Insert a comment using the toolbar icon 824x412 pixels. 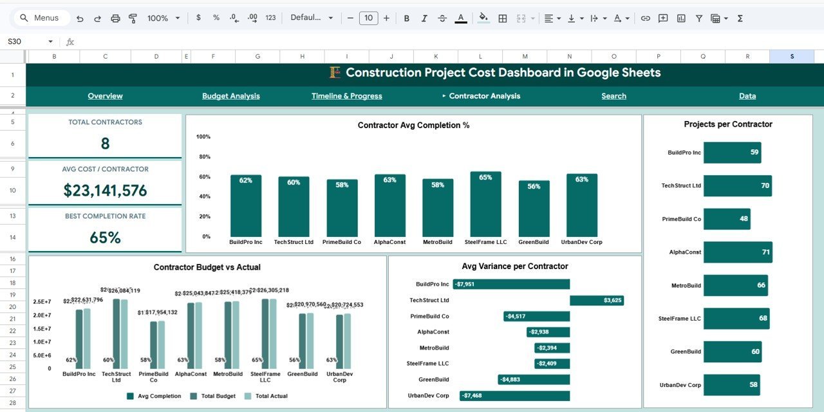tap(663, 17)
